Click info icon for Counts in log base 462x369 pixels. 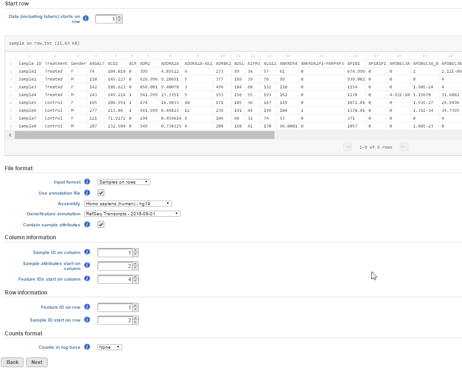(87, 347)
